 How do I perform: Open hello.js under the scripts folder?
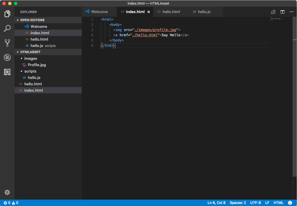(x=48, y=77)
